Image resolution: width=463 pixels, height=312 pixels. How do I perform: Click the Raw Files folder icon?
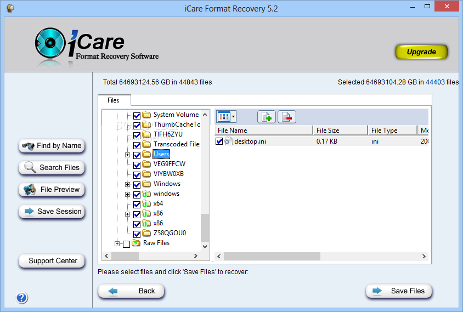coord(136,242)
